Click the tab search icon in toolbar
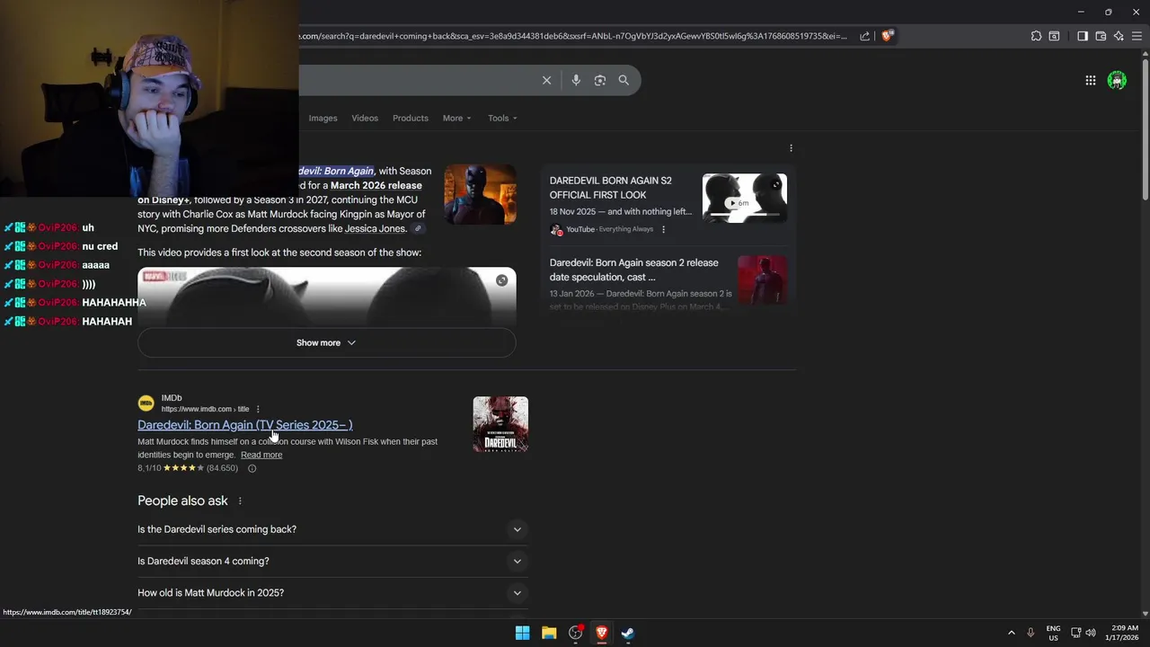Viewport: 1150px width, 647px height. click(1054, 36)
